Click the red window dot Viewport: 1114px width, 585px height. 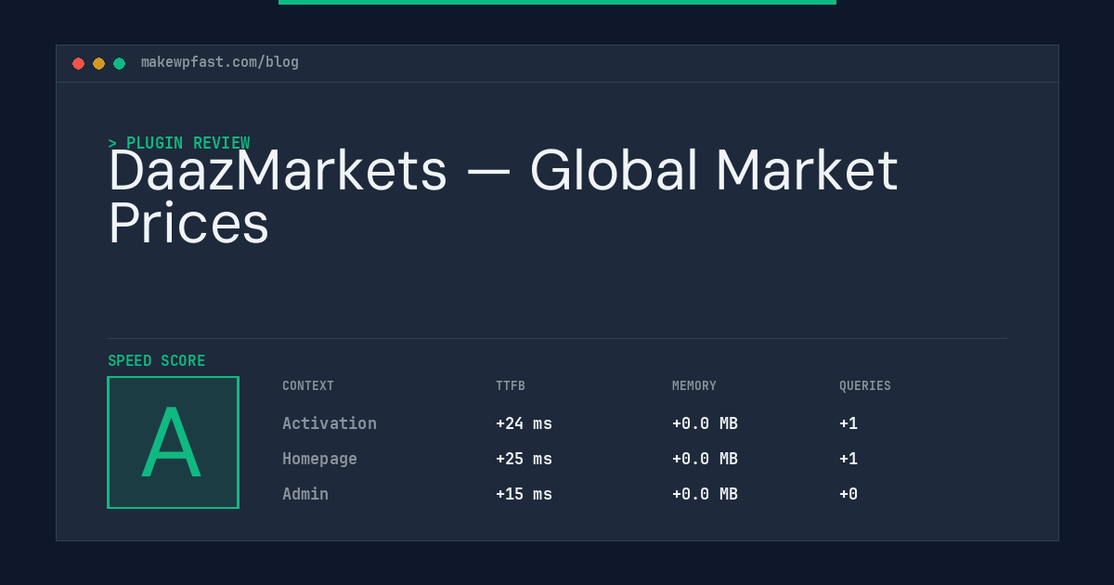point(78,63)
